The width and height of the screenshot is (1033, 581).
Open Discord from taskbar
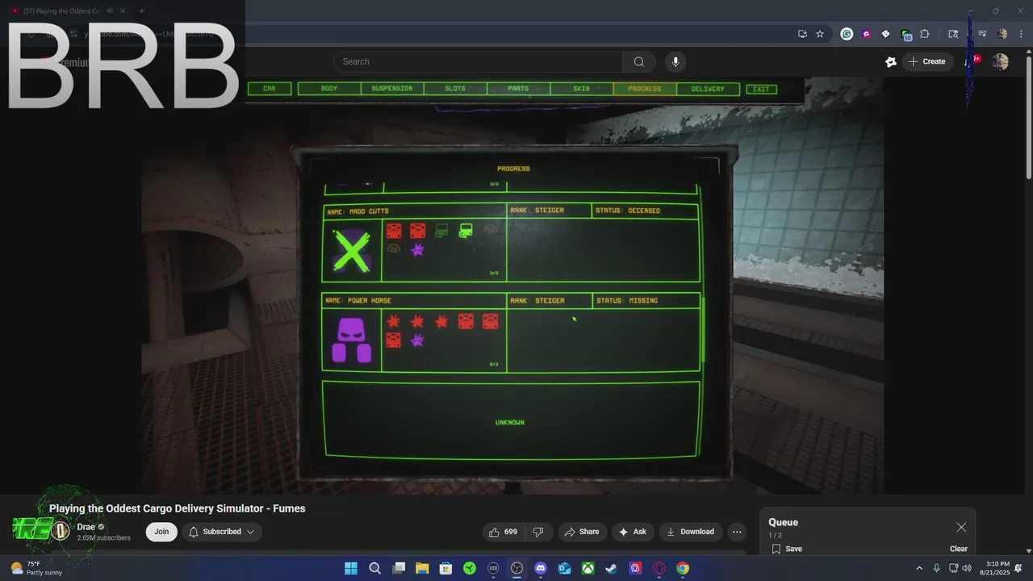pos(541,568)
